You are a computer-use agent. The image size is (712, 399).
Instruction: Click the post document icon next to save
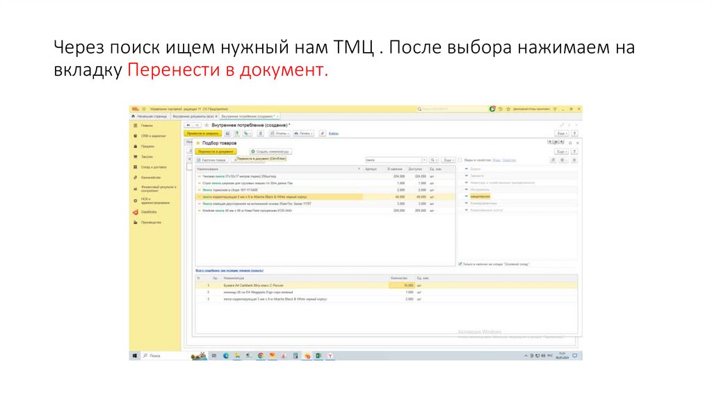click(236, 133)
